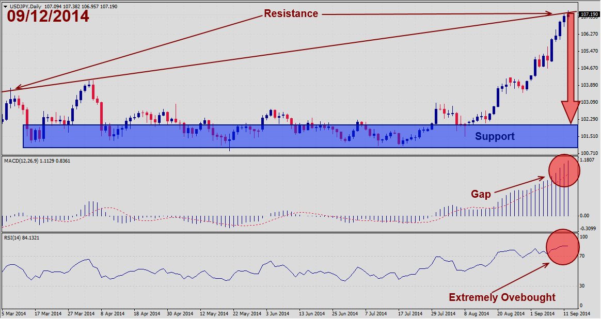601x319 pixels.
Task: Click the 70 level on RSI scale
Action: point(582,256)
